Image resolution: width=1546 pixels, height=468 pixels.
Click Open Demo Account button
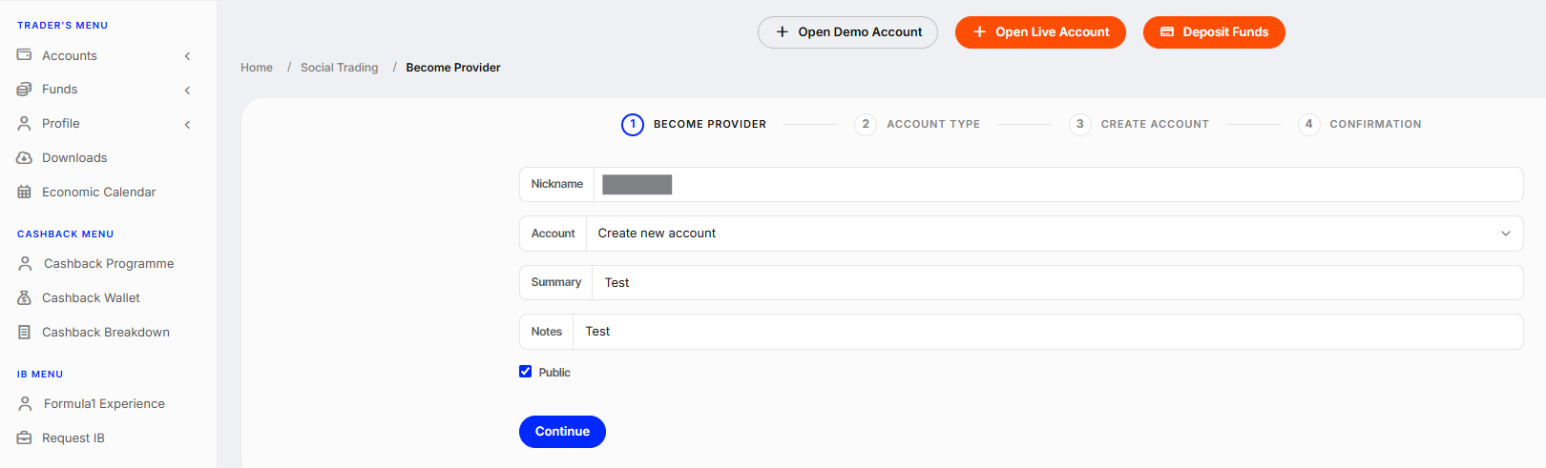tap(847, 32)
